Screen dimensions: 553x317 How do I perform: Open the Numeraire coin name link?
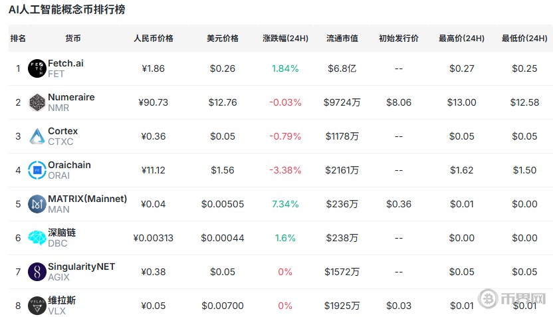click(x=71, y=97)
